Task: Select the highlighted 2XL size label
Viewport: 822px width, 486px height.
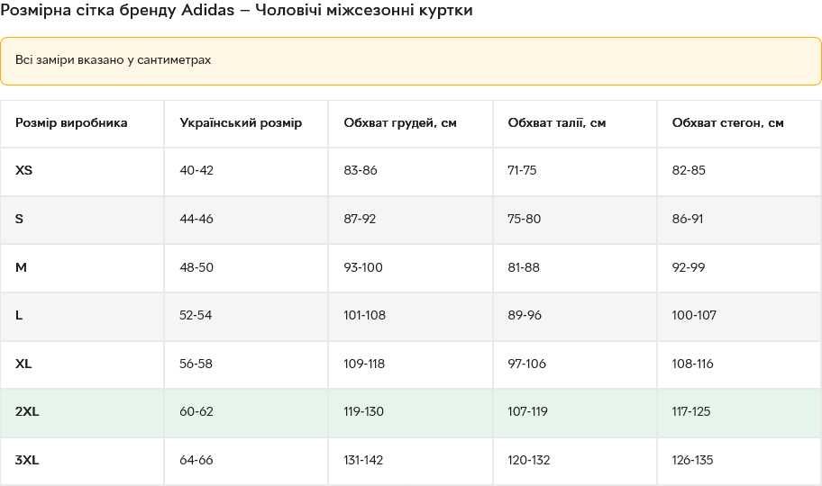Action: pos(27,411)
